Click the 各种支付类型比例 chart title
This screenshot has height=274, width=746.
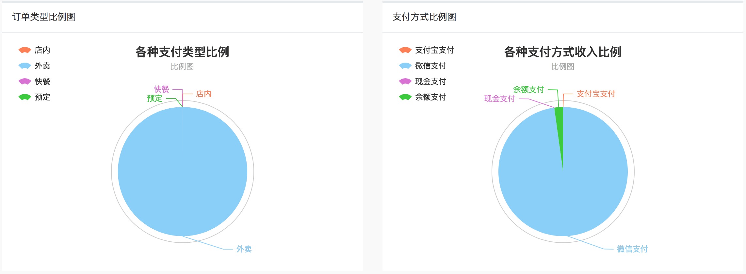pos(182,52)
